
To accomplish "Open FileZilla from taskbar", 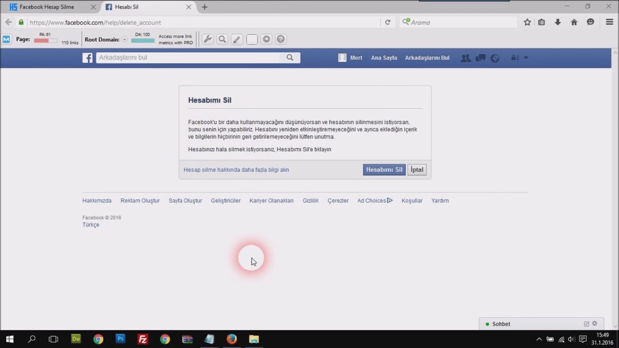I will click(143, 339).
